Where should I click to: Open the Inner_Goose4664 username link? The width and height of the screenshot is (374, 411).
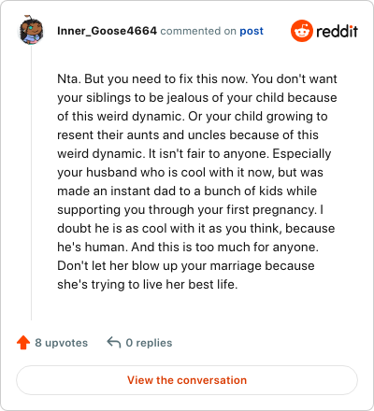(x=107, y=31)
